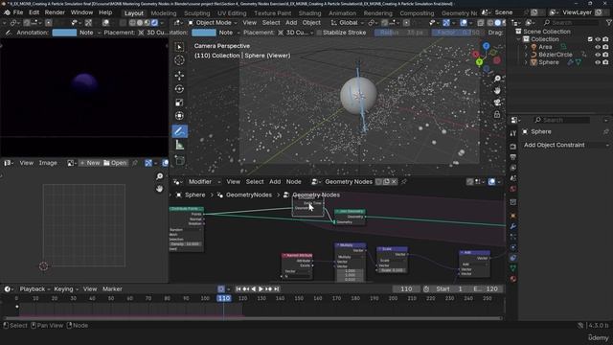Click the current frame field showing 110
The image size is (613, 345).
406,289
